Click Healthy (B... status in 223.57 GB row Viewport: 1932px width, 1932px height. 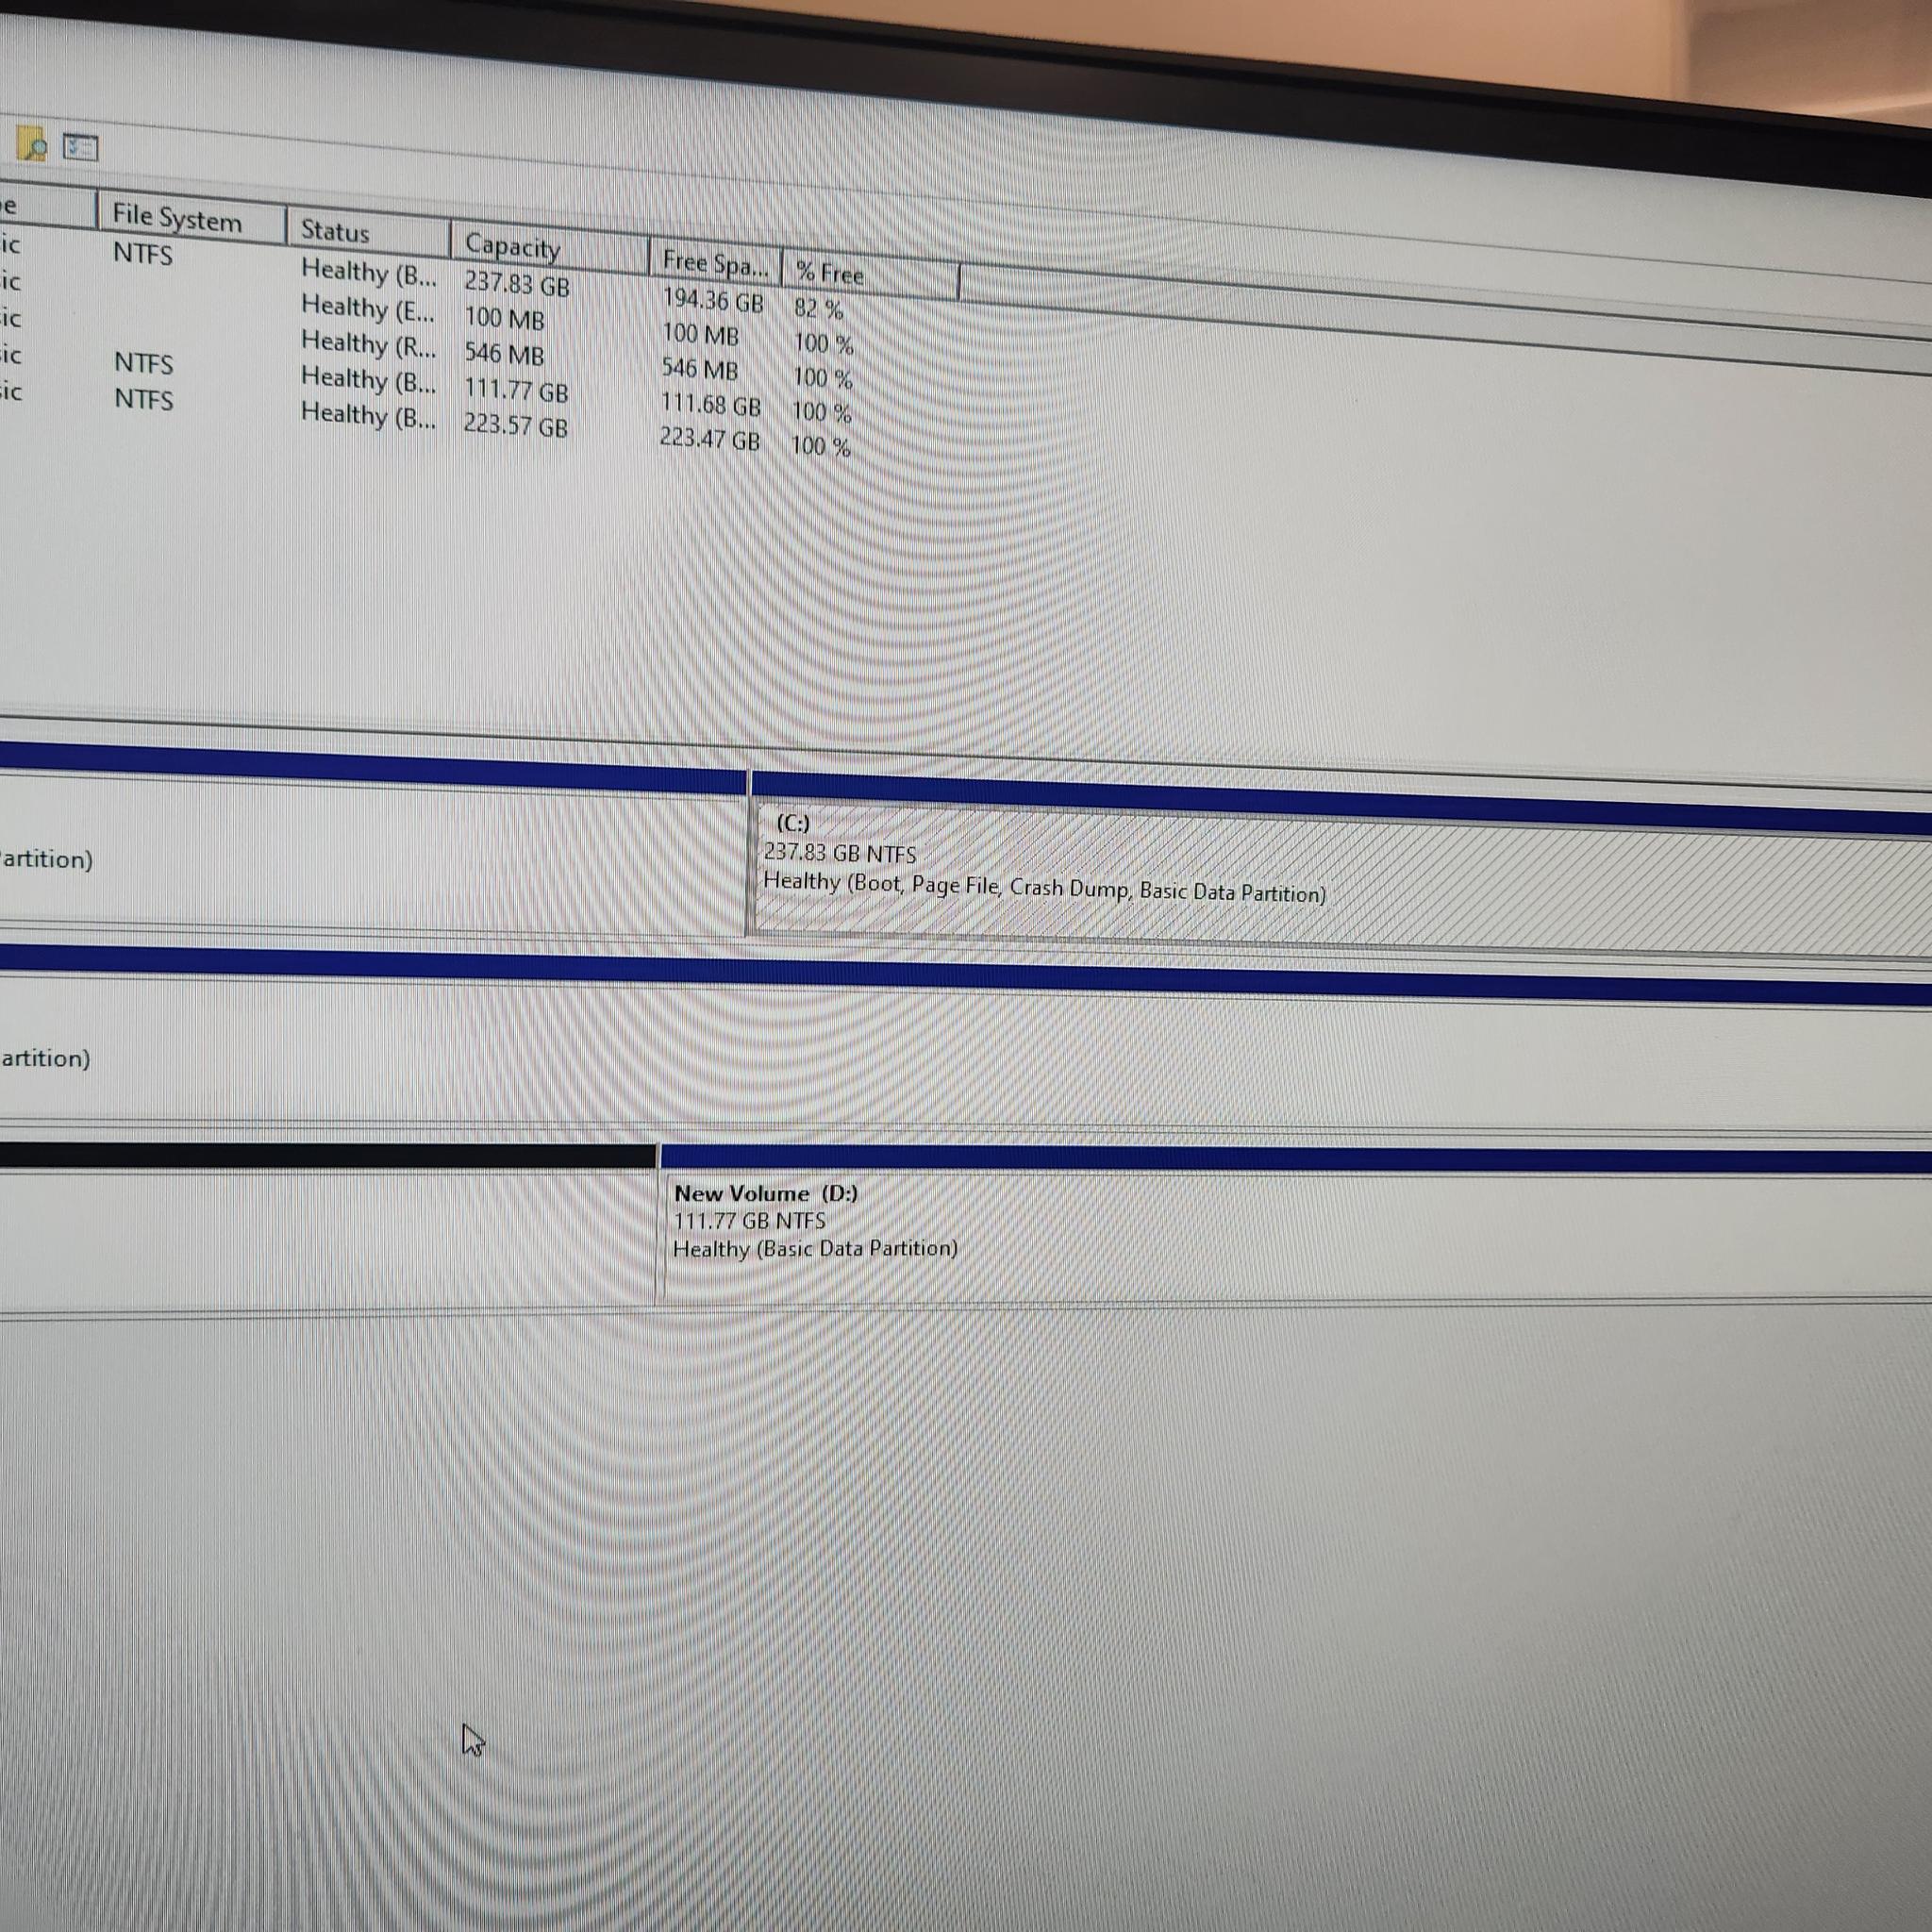pos(369,415)
